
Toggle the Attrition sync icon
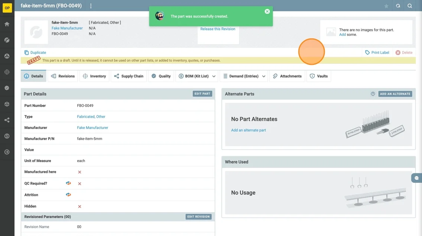(x=68, y=195)
